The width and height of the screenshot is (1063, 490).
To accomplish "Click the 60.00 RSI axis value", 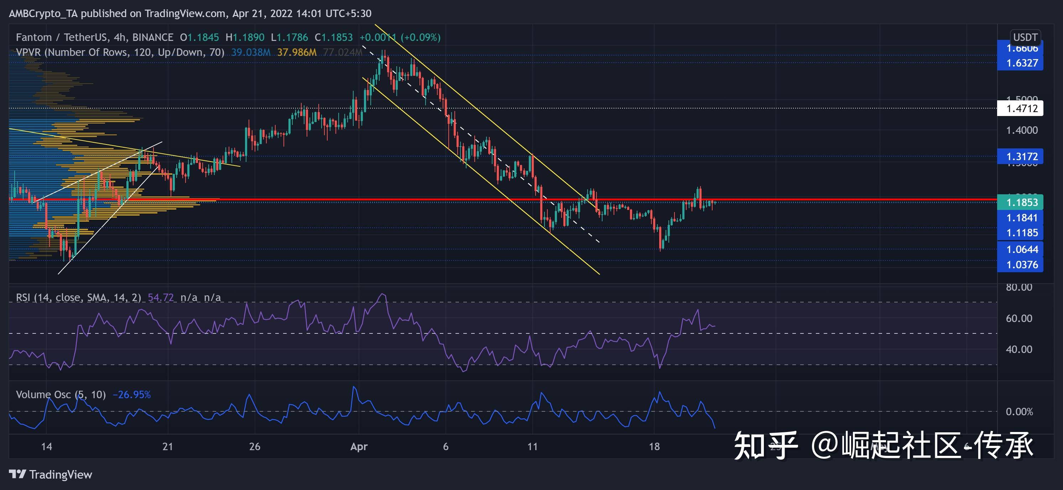I will pyautogui.click(x=1019, y=318).
